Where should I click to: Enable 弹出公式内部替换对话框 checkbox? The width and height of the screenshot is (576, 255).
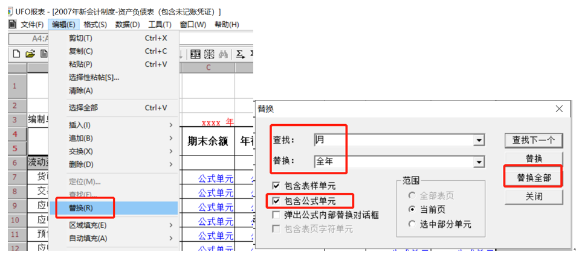coord(276,215)
